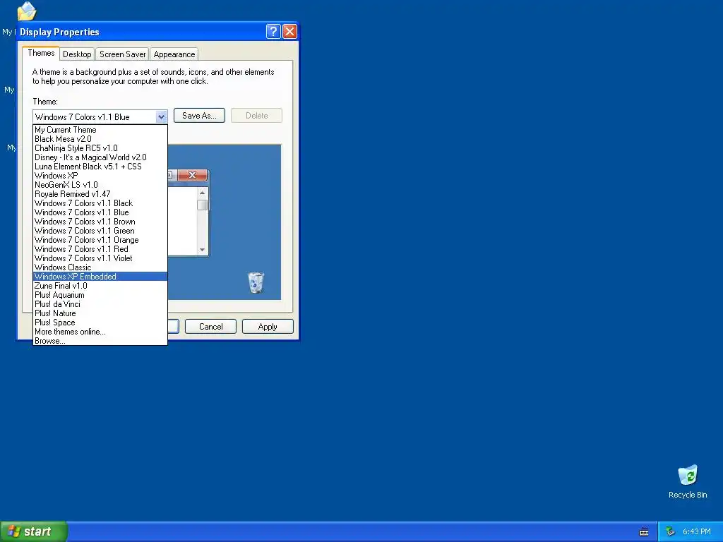Close the Display Properties dialog
The height and width of the screenshot is (542, 723).
(x=289, y=31)
